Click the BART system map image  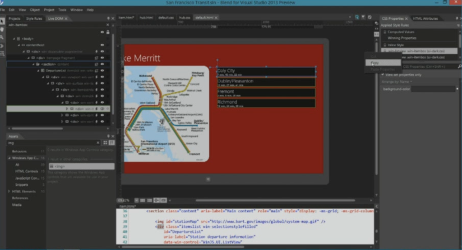point(166,113)
